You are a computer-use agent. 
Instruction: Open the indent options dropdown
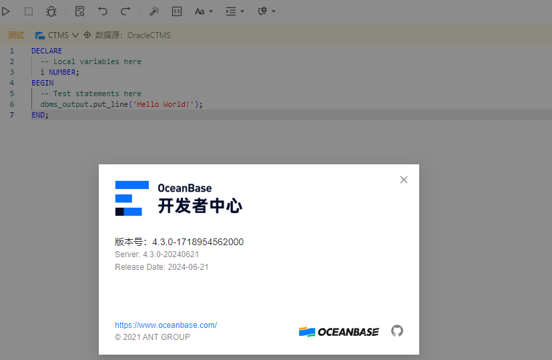coord(235,11)
